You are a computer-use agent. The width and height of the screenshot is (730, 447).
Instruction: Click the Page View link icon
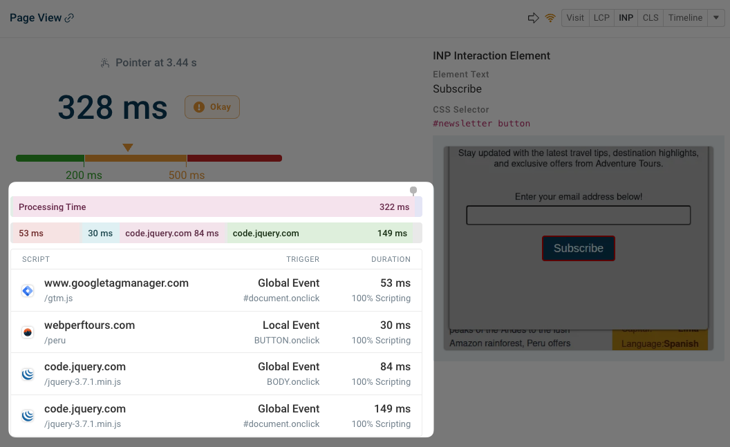pos(69,18)
